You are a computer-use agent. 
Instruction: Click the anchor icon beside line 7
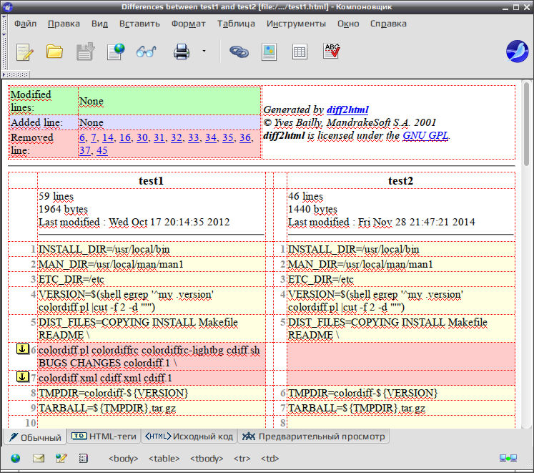coord(22,377)
